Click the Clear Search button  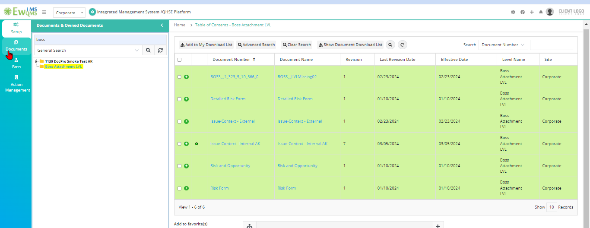tap(296, 44)
